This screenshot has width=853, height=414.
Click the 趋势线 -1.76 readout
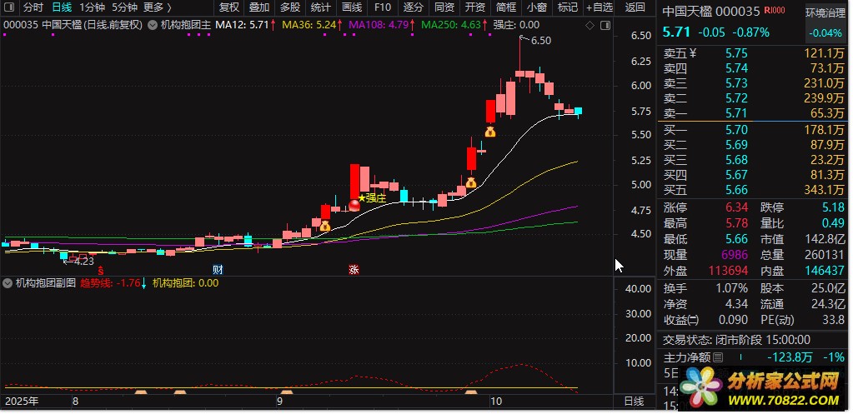[x=110, y=283]
